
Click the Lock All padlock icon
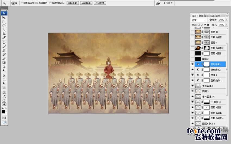click(208, 25)
